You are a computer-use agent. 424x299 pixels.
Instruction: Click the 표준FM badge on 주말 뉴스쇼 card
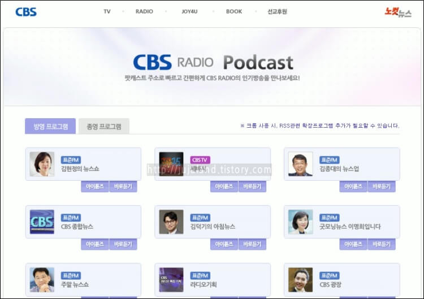click(x=71, y=275)
